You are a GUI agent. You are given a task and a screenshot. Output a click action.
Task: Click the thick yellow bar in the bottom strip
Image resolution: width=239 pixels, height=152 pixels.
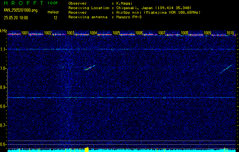(x=87, y=149)
